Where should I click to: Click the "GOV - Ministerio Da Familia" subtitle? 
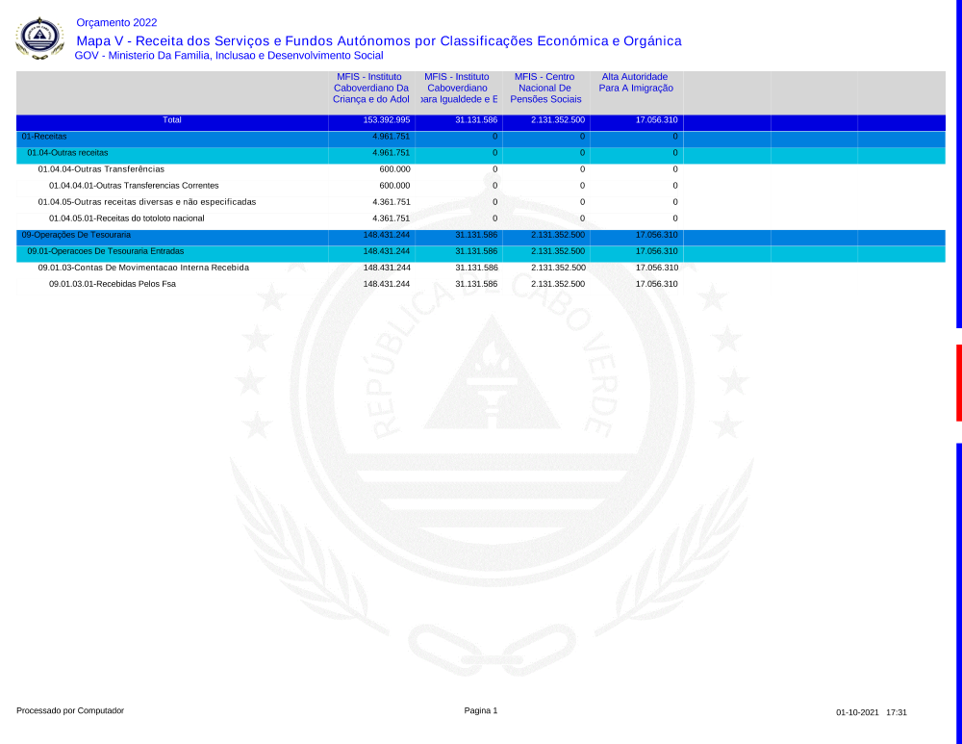point(228,56)
